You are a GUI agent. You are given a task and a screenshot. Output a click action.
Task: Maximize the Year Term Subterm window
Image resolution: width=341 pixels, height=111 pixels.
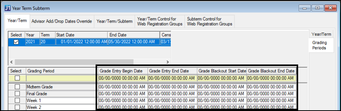[x=317, y=8]
